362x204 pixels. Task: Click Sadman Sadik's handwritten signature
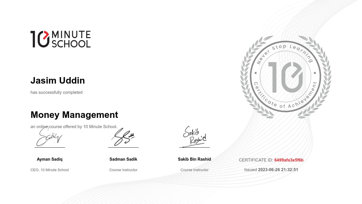[123, 137]
